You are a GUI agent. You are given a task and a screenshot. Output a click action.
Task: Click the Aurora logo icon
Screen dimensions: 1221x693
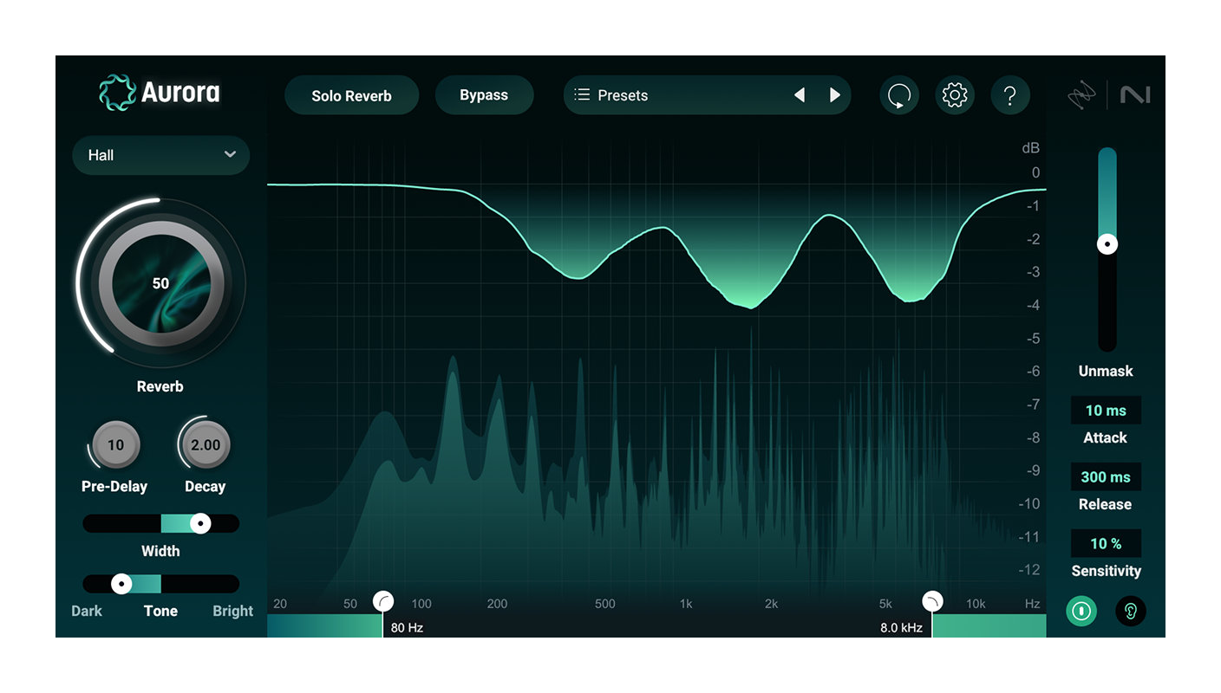pos(117,93)
